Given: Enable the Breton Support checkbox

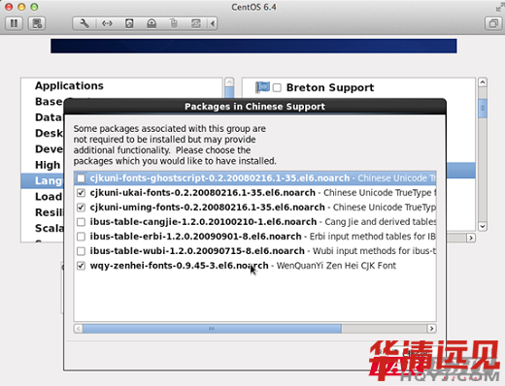Looking at the screenshot, I should [277, 88].
